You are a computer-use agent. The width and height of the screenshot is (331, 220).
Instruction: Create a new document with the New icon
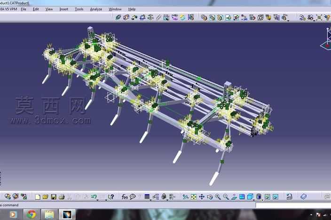tap(38, 197)
